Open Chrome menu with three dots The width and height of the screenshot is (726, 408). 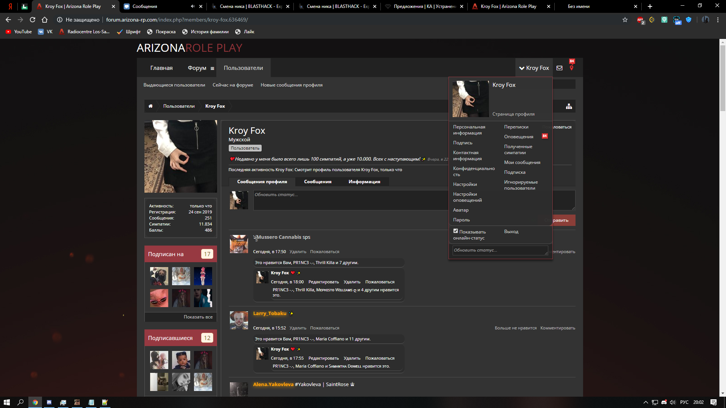tap(718, 20)
